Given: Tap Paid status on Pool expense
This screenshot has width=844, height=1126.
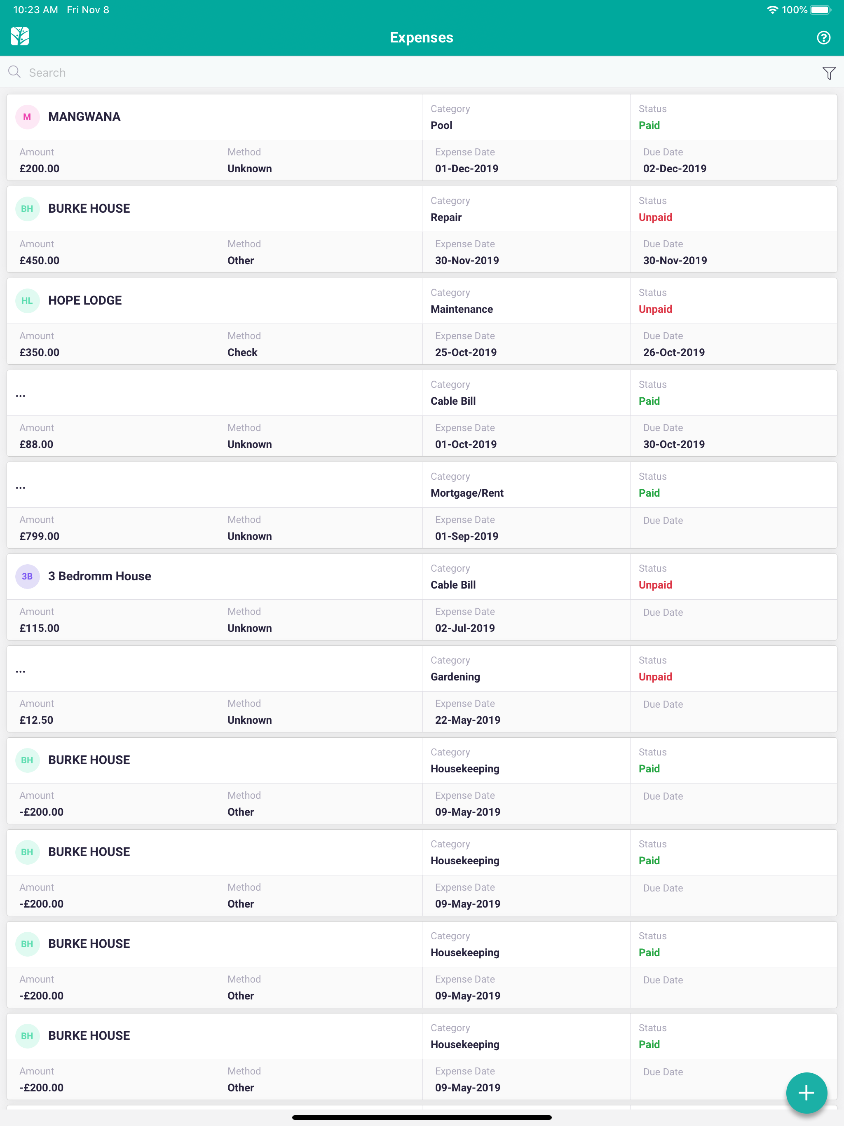Looking at the screenshot, I should pos(649,126).
